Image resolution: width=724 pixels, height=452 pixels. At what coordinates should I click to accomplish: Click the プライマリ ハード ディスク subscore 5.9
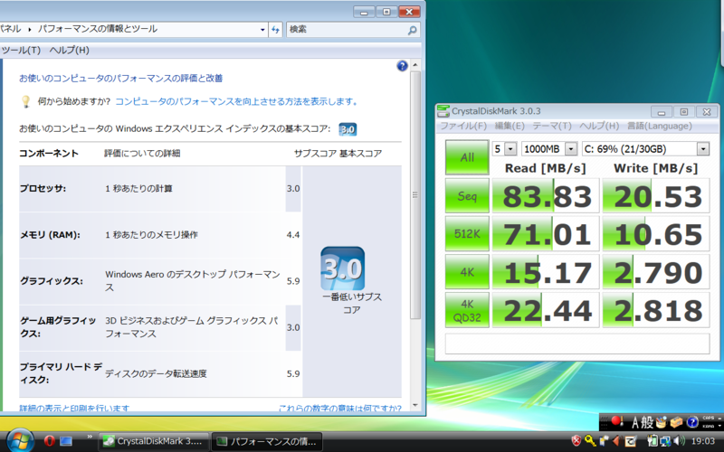click(x=293, y=373)
